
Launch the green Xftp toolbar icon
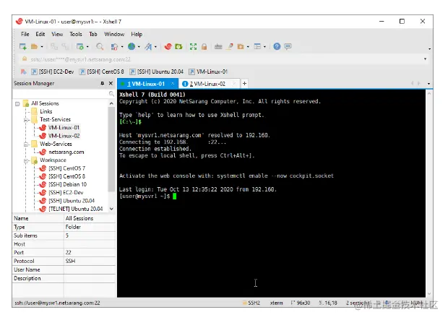pos(179,46)
